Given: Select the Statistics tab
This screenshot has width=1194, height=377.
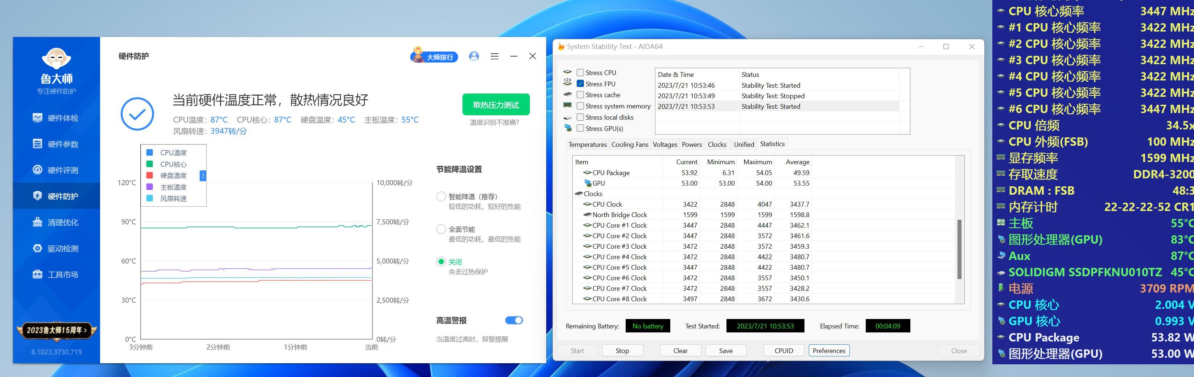Looking at the screenshot, I should (x=772, y=144).
